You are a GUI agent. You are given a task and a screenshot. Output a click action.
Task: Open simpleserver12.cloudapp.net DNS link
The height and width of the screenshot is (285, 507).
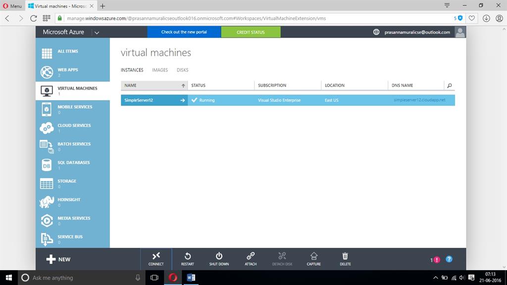tap(419, 100)
